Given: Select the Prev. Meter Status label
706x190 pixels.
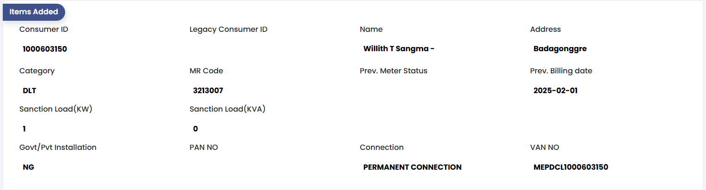Looking at the screenshot, I should click(x=393, y=71).
